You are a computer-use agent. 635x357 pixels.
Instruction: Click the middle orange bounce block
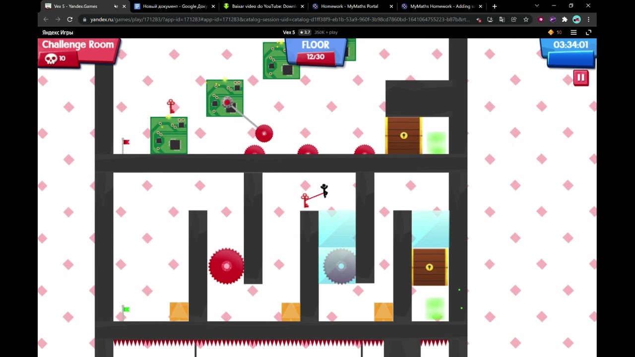pos(291,312)
